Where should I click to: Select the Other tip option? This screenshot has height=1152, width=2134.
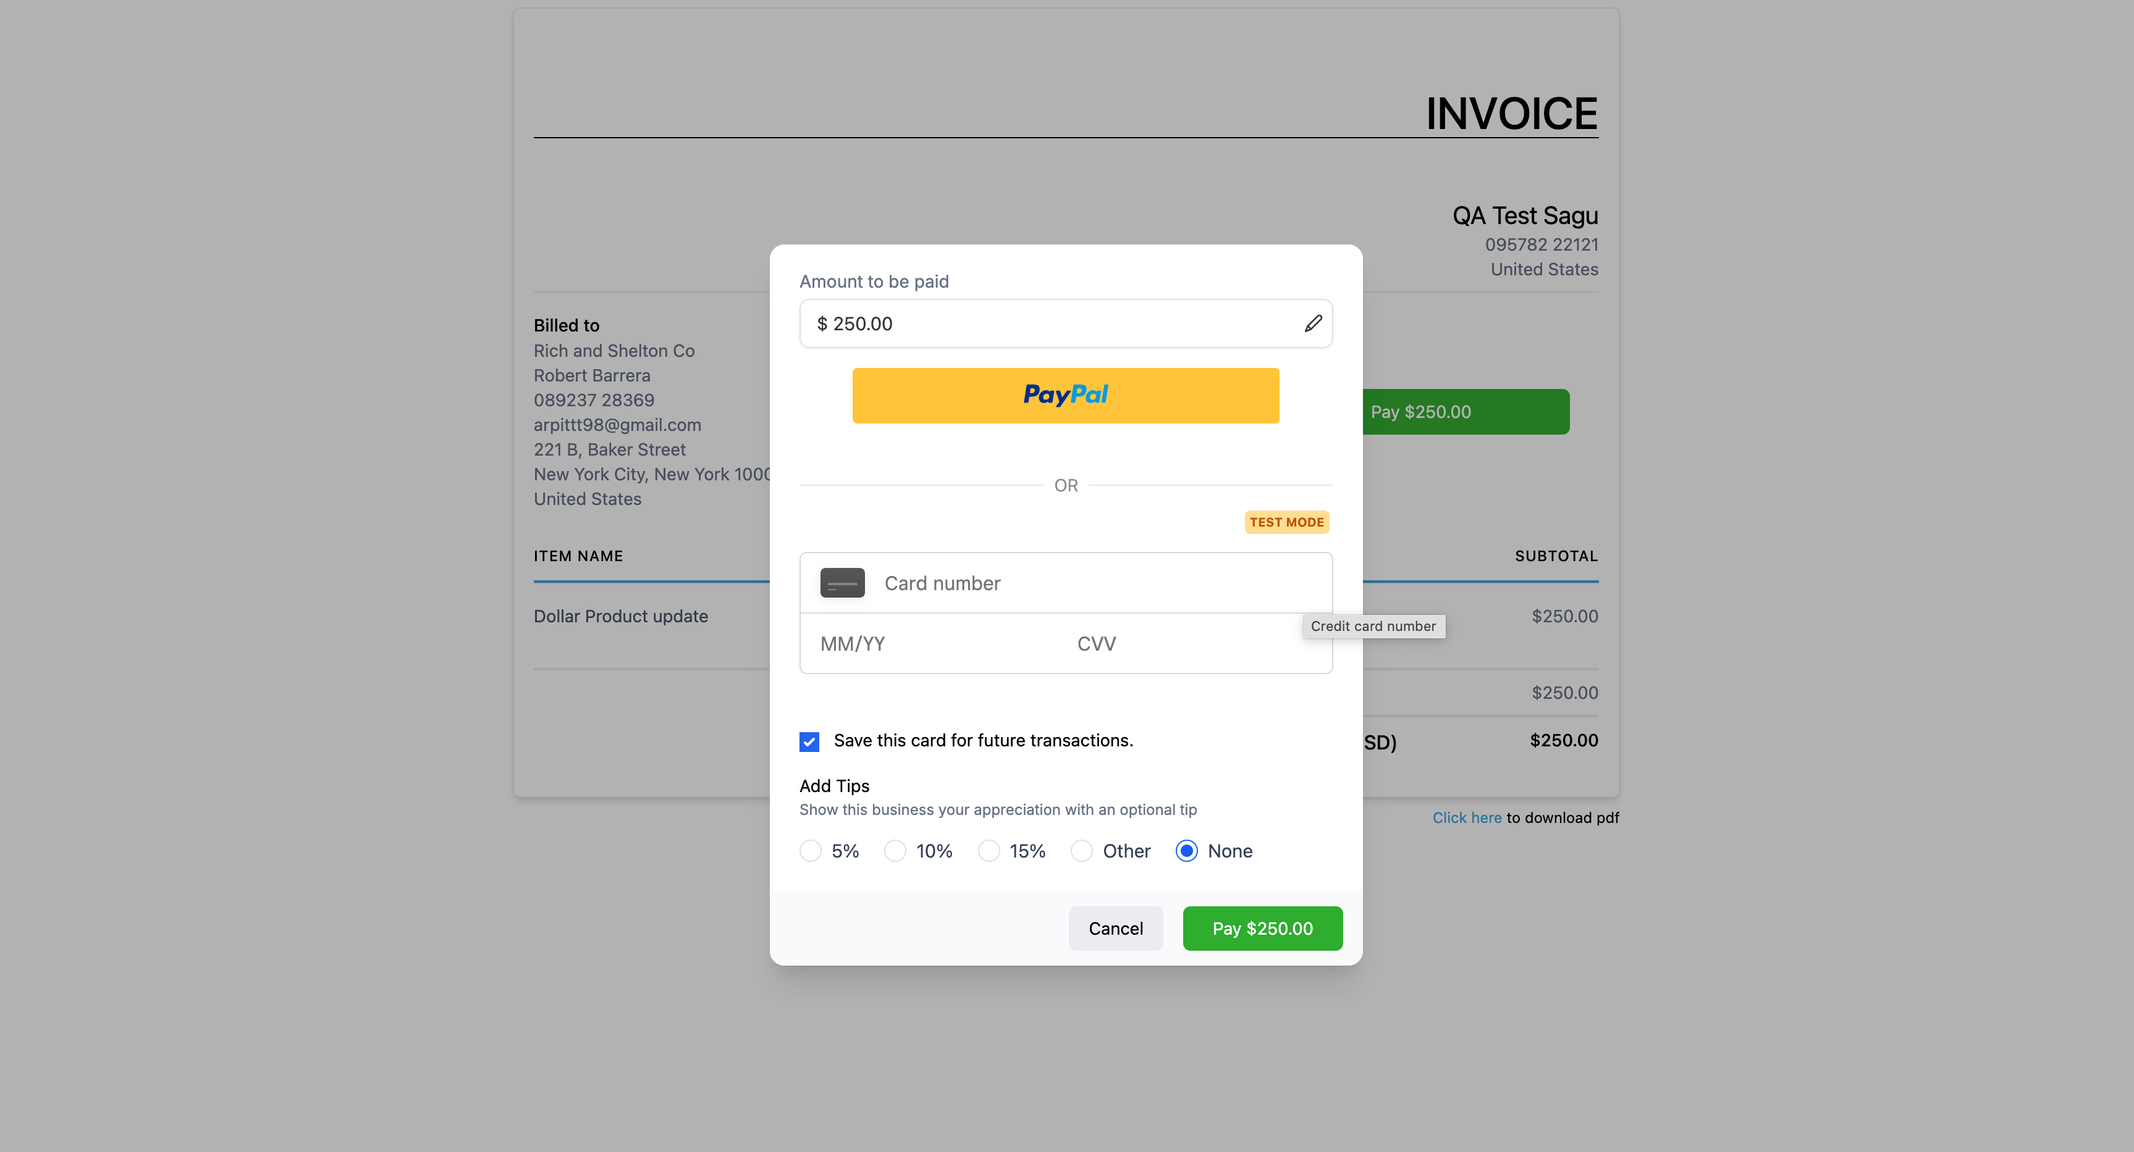pyautogui.click(x=1082, y=851)
